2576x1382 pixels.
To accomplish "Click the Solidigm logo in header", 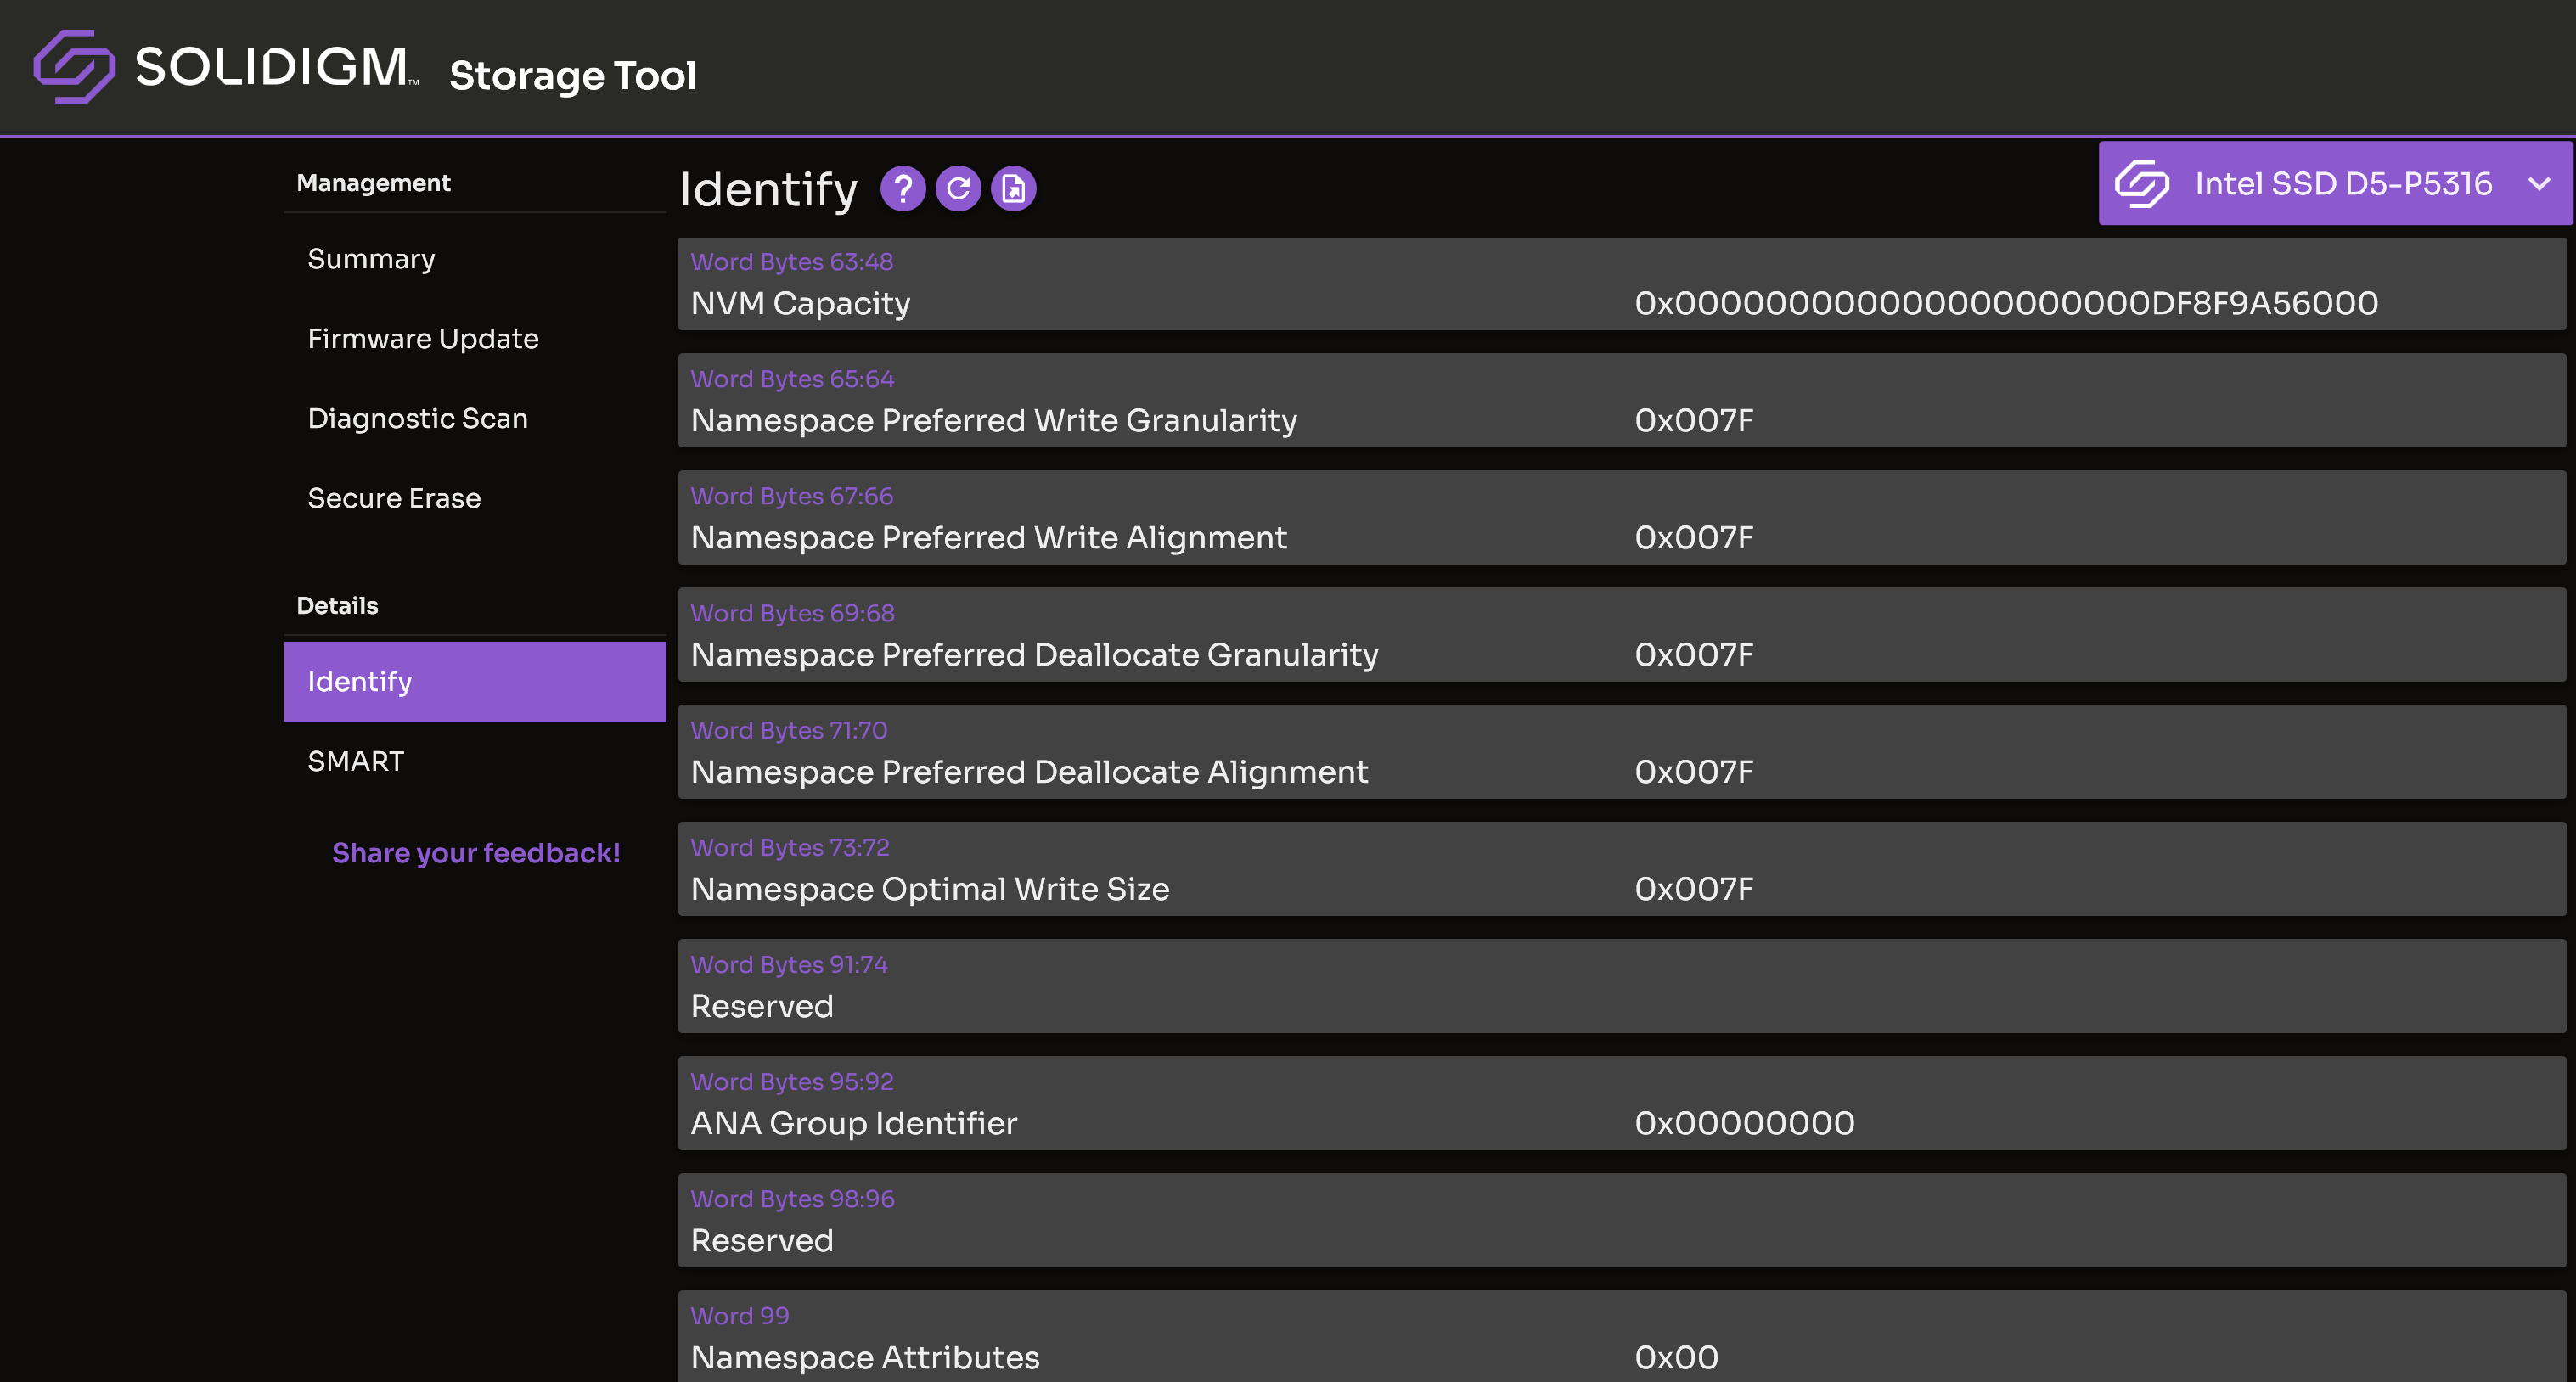I will point(226,66).
